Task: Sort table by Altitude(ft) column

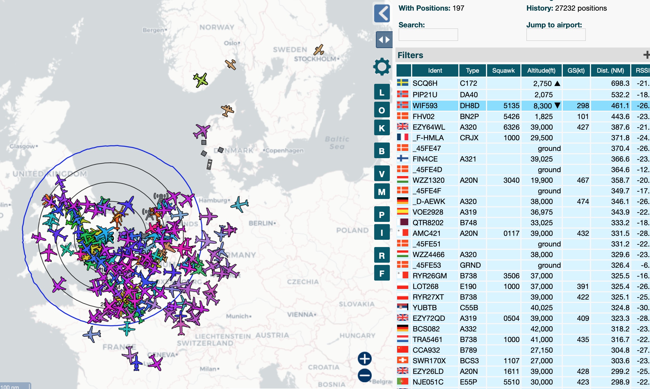Action: [x=541, y=70]
